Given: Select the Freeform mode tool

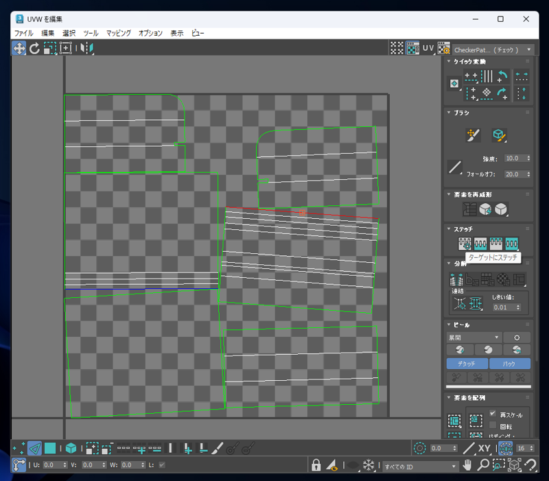Looking at the screenshot, I should 66,48.
